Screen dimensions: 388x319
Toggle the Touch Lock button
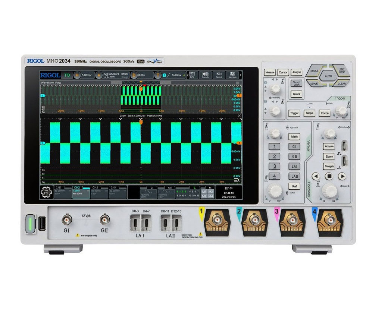(x=297, y=83)
